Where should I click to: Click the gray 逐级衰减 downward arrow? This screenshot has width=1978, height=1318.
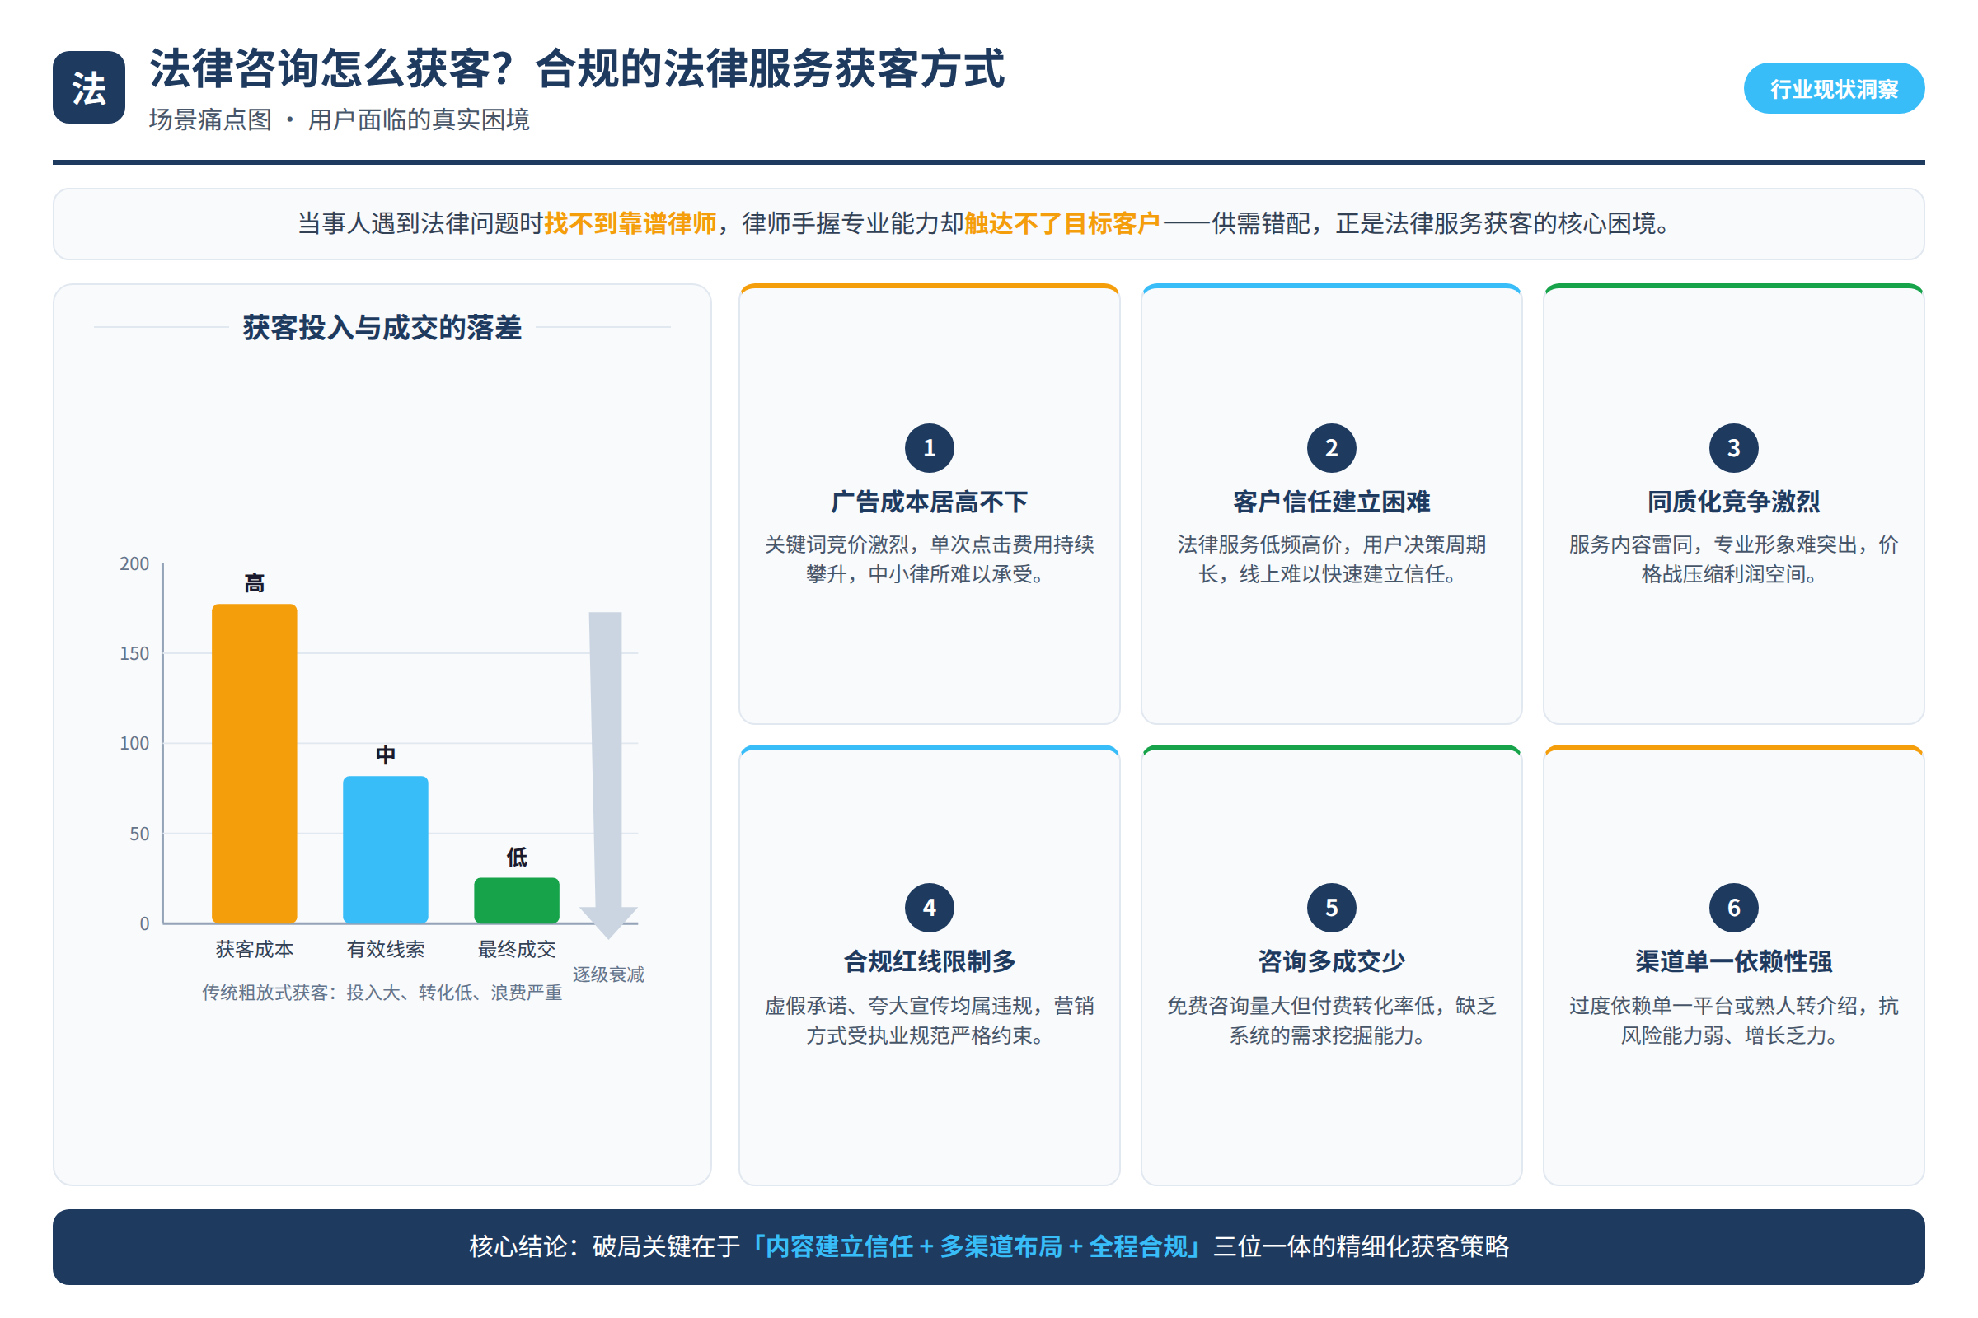[607, 775]
